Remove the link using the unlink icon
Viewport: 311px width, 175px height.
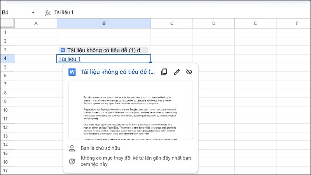point(189,72)
